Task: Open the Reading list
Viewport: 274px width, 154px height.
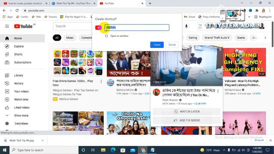Action: coord(263,17)
